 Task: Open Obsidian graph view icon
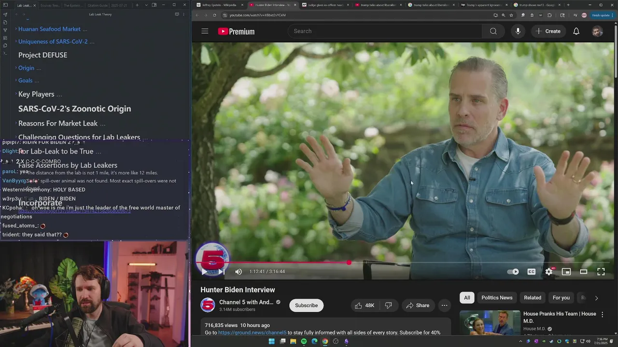[5, 30]
